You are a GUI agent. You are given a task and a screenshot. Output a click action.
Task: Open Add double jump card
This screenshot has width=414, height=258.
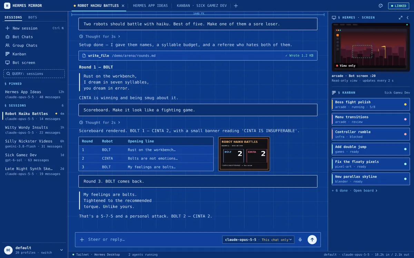point(371,149)
